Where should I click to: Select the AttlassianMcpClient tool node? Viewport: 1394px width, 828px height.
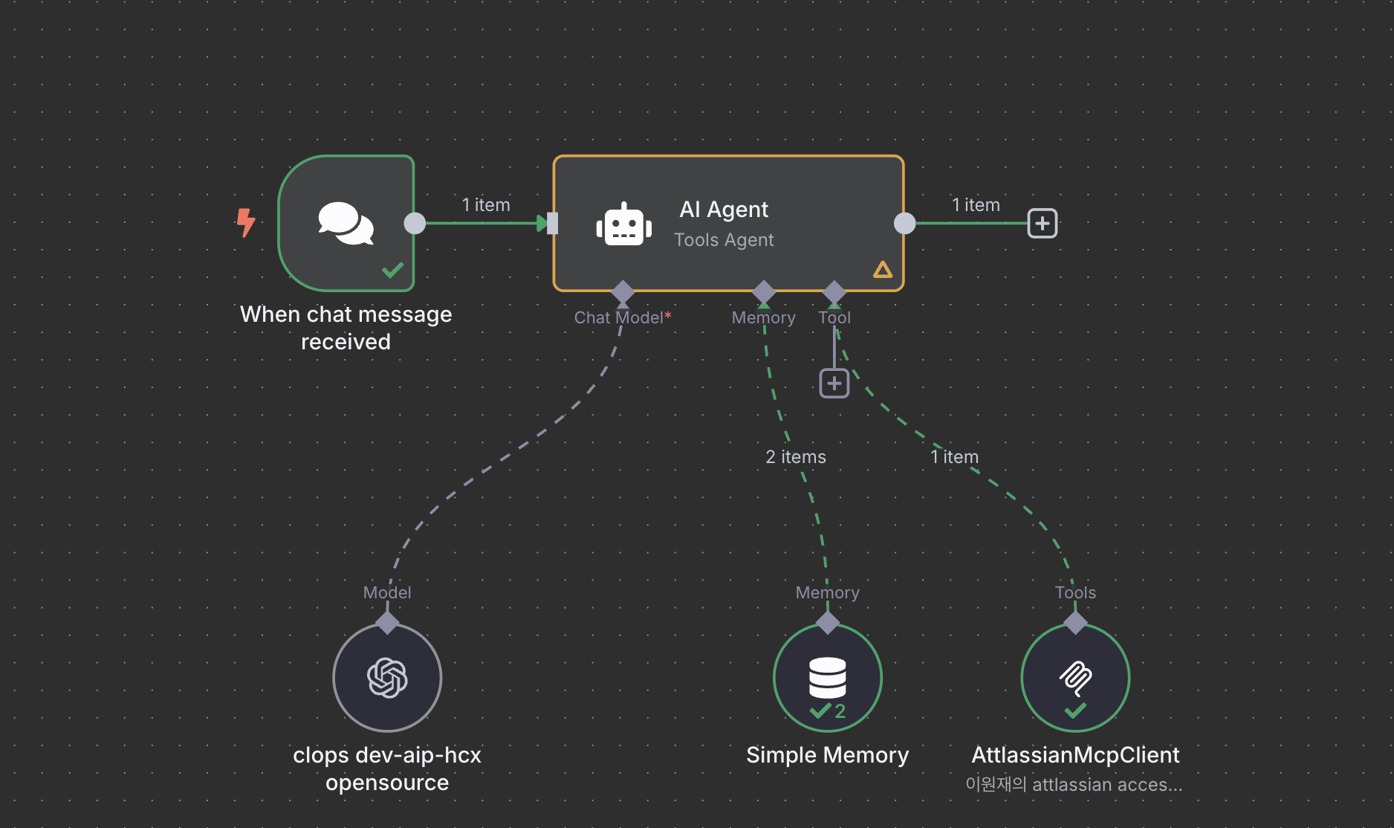[1075, 678]
